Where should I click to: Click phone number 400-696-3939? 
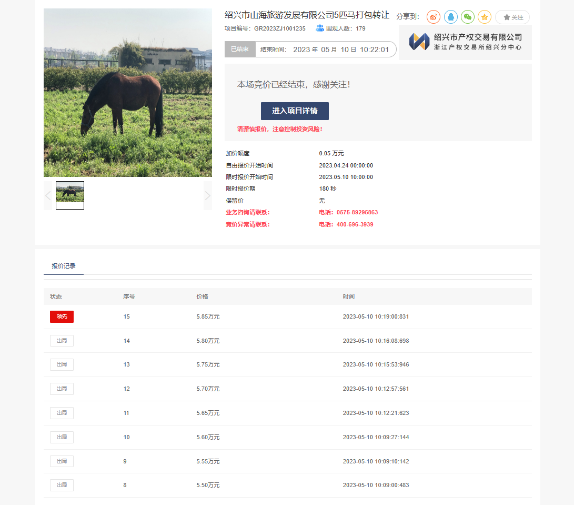355,225
